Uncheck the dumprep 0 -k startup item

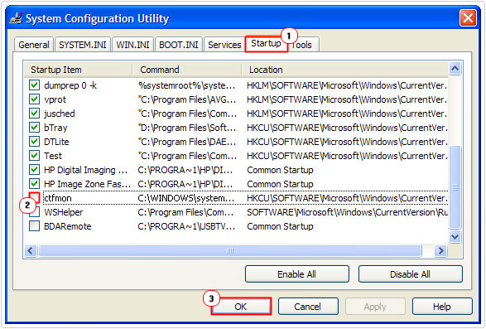tap(34, 85)
